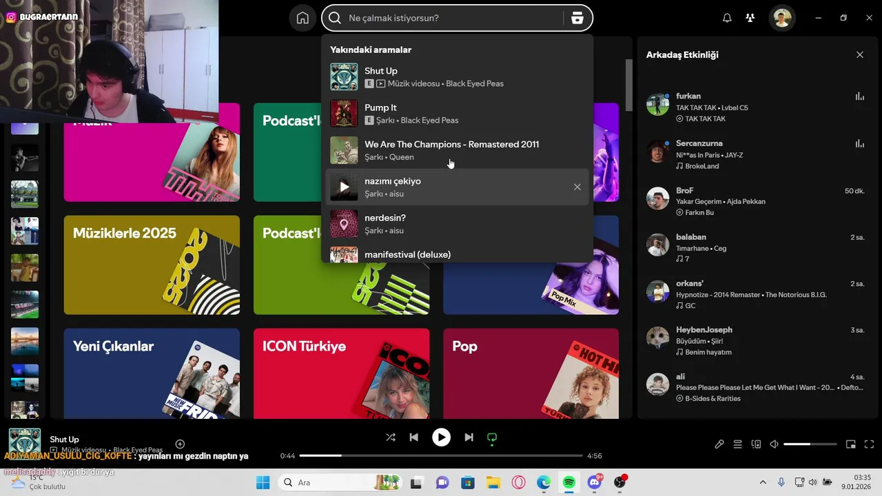This screenshot has width=882, height=496.
Task: Play 'nazımı çekiyo' from its thumbnail play button
Action: pyautogui.click(x=344, y=187)
